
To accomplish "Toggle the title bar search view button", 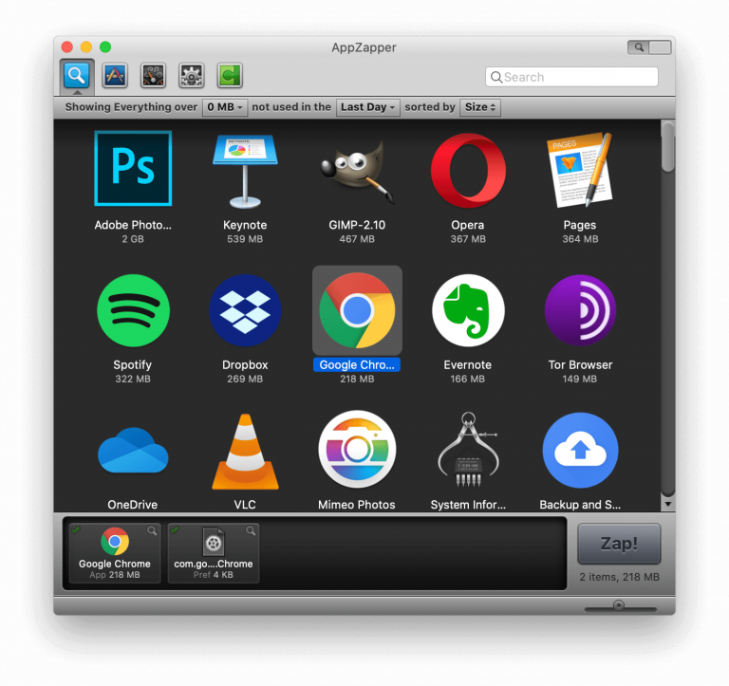I will point(638,46).
